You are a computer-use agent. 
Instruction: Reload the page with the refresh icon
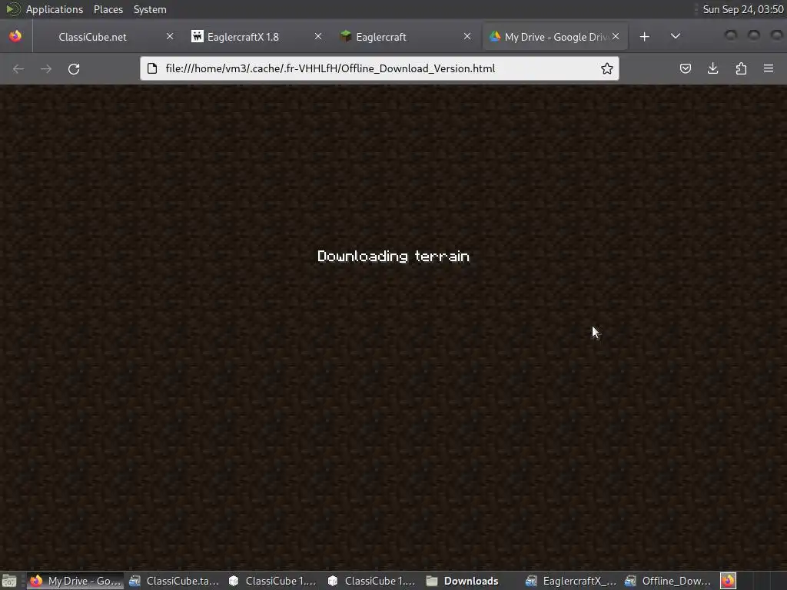tap(74, 68)
